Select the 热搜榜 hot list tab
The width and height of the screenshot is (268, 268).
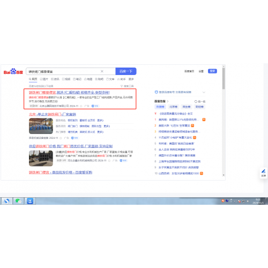(160, 107)
